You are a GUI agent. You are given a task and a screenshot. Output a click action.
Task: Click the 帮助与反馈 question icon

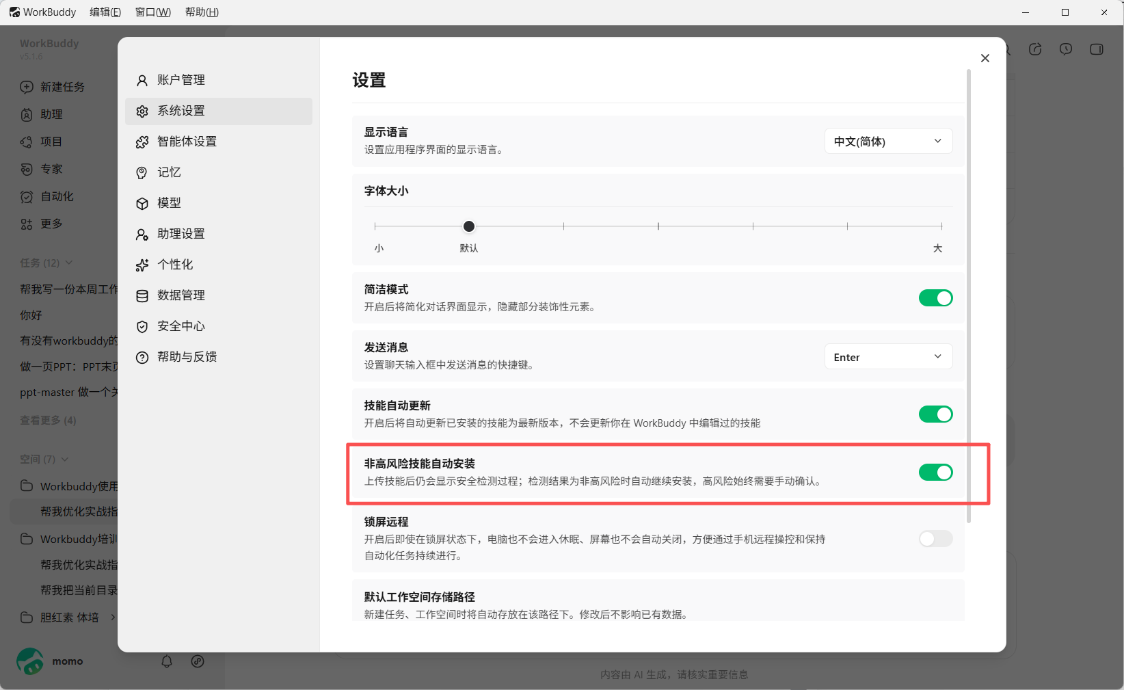click(142, 358)
